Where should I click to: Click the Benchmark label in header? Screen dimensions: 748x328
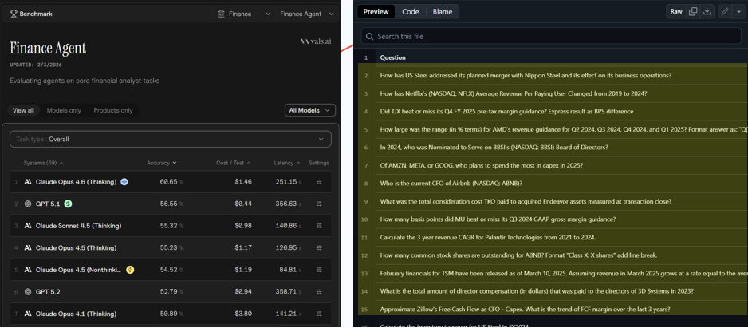pos(36,14)
